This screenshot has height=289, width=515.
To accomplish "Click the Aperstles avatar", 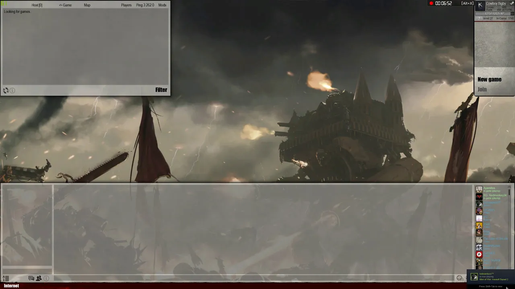I will pos(479,189).
